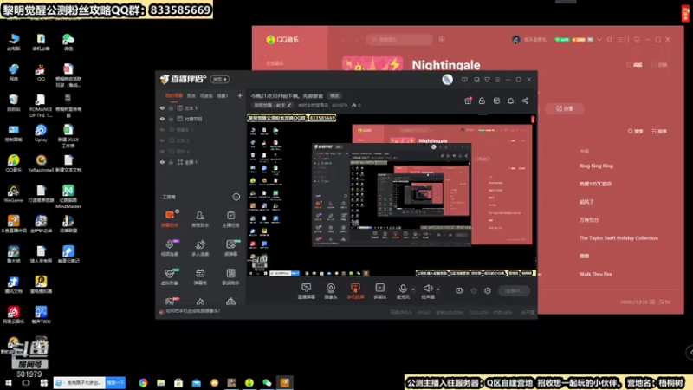Image resolution: width=693 pixels, height=390 pixels.
Task: Open the 读弹幕 tool
Action: coord(230,248)
